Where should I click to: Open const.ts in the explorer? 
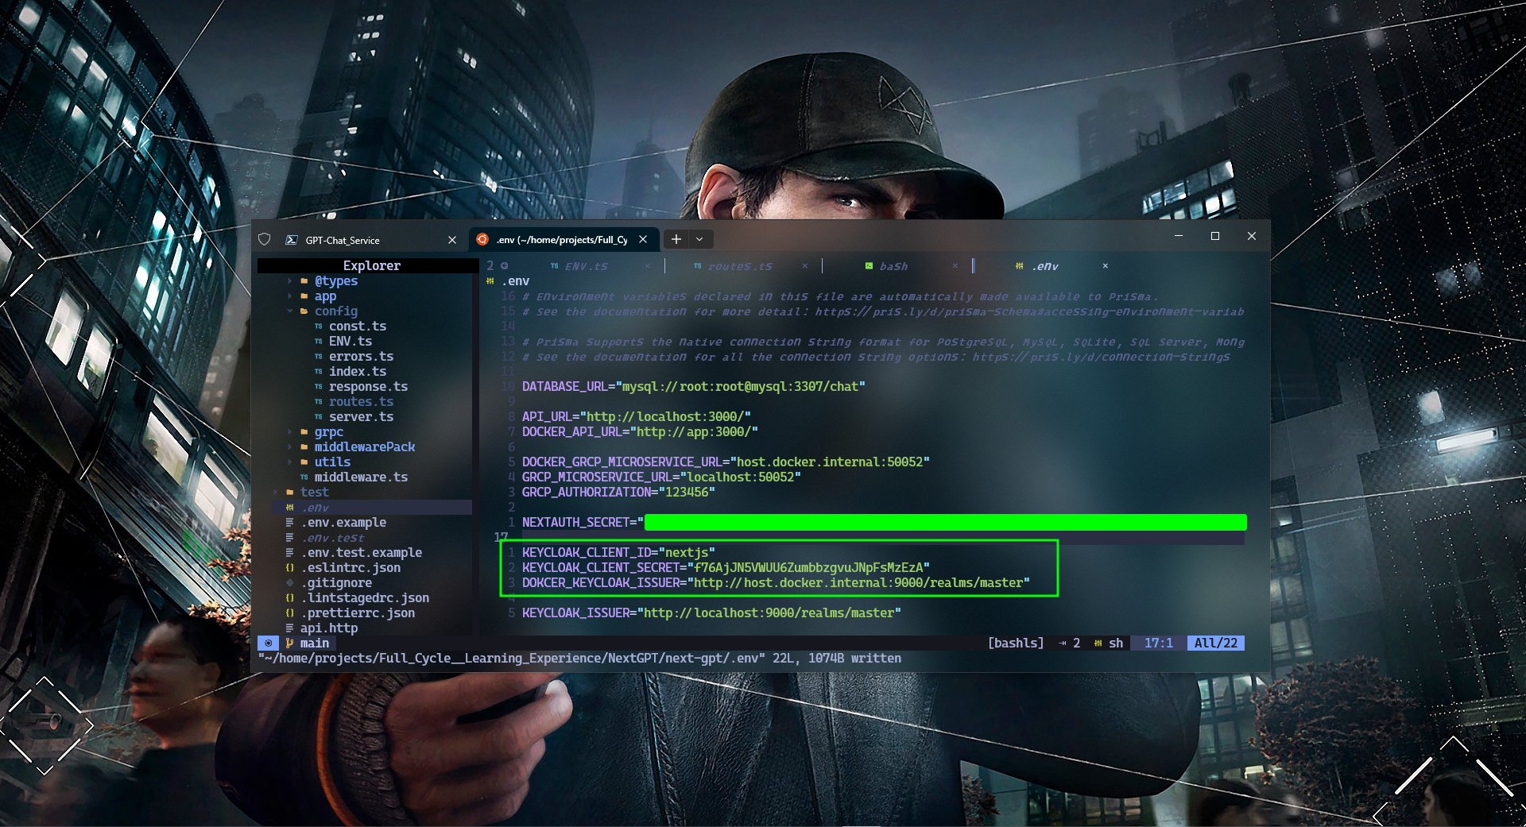pos(358,327)
